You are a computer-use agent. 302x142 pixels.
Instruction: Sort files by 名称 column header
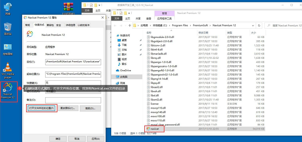point(149,33)
